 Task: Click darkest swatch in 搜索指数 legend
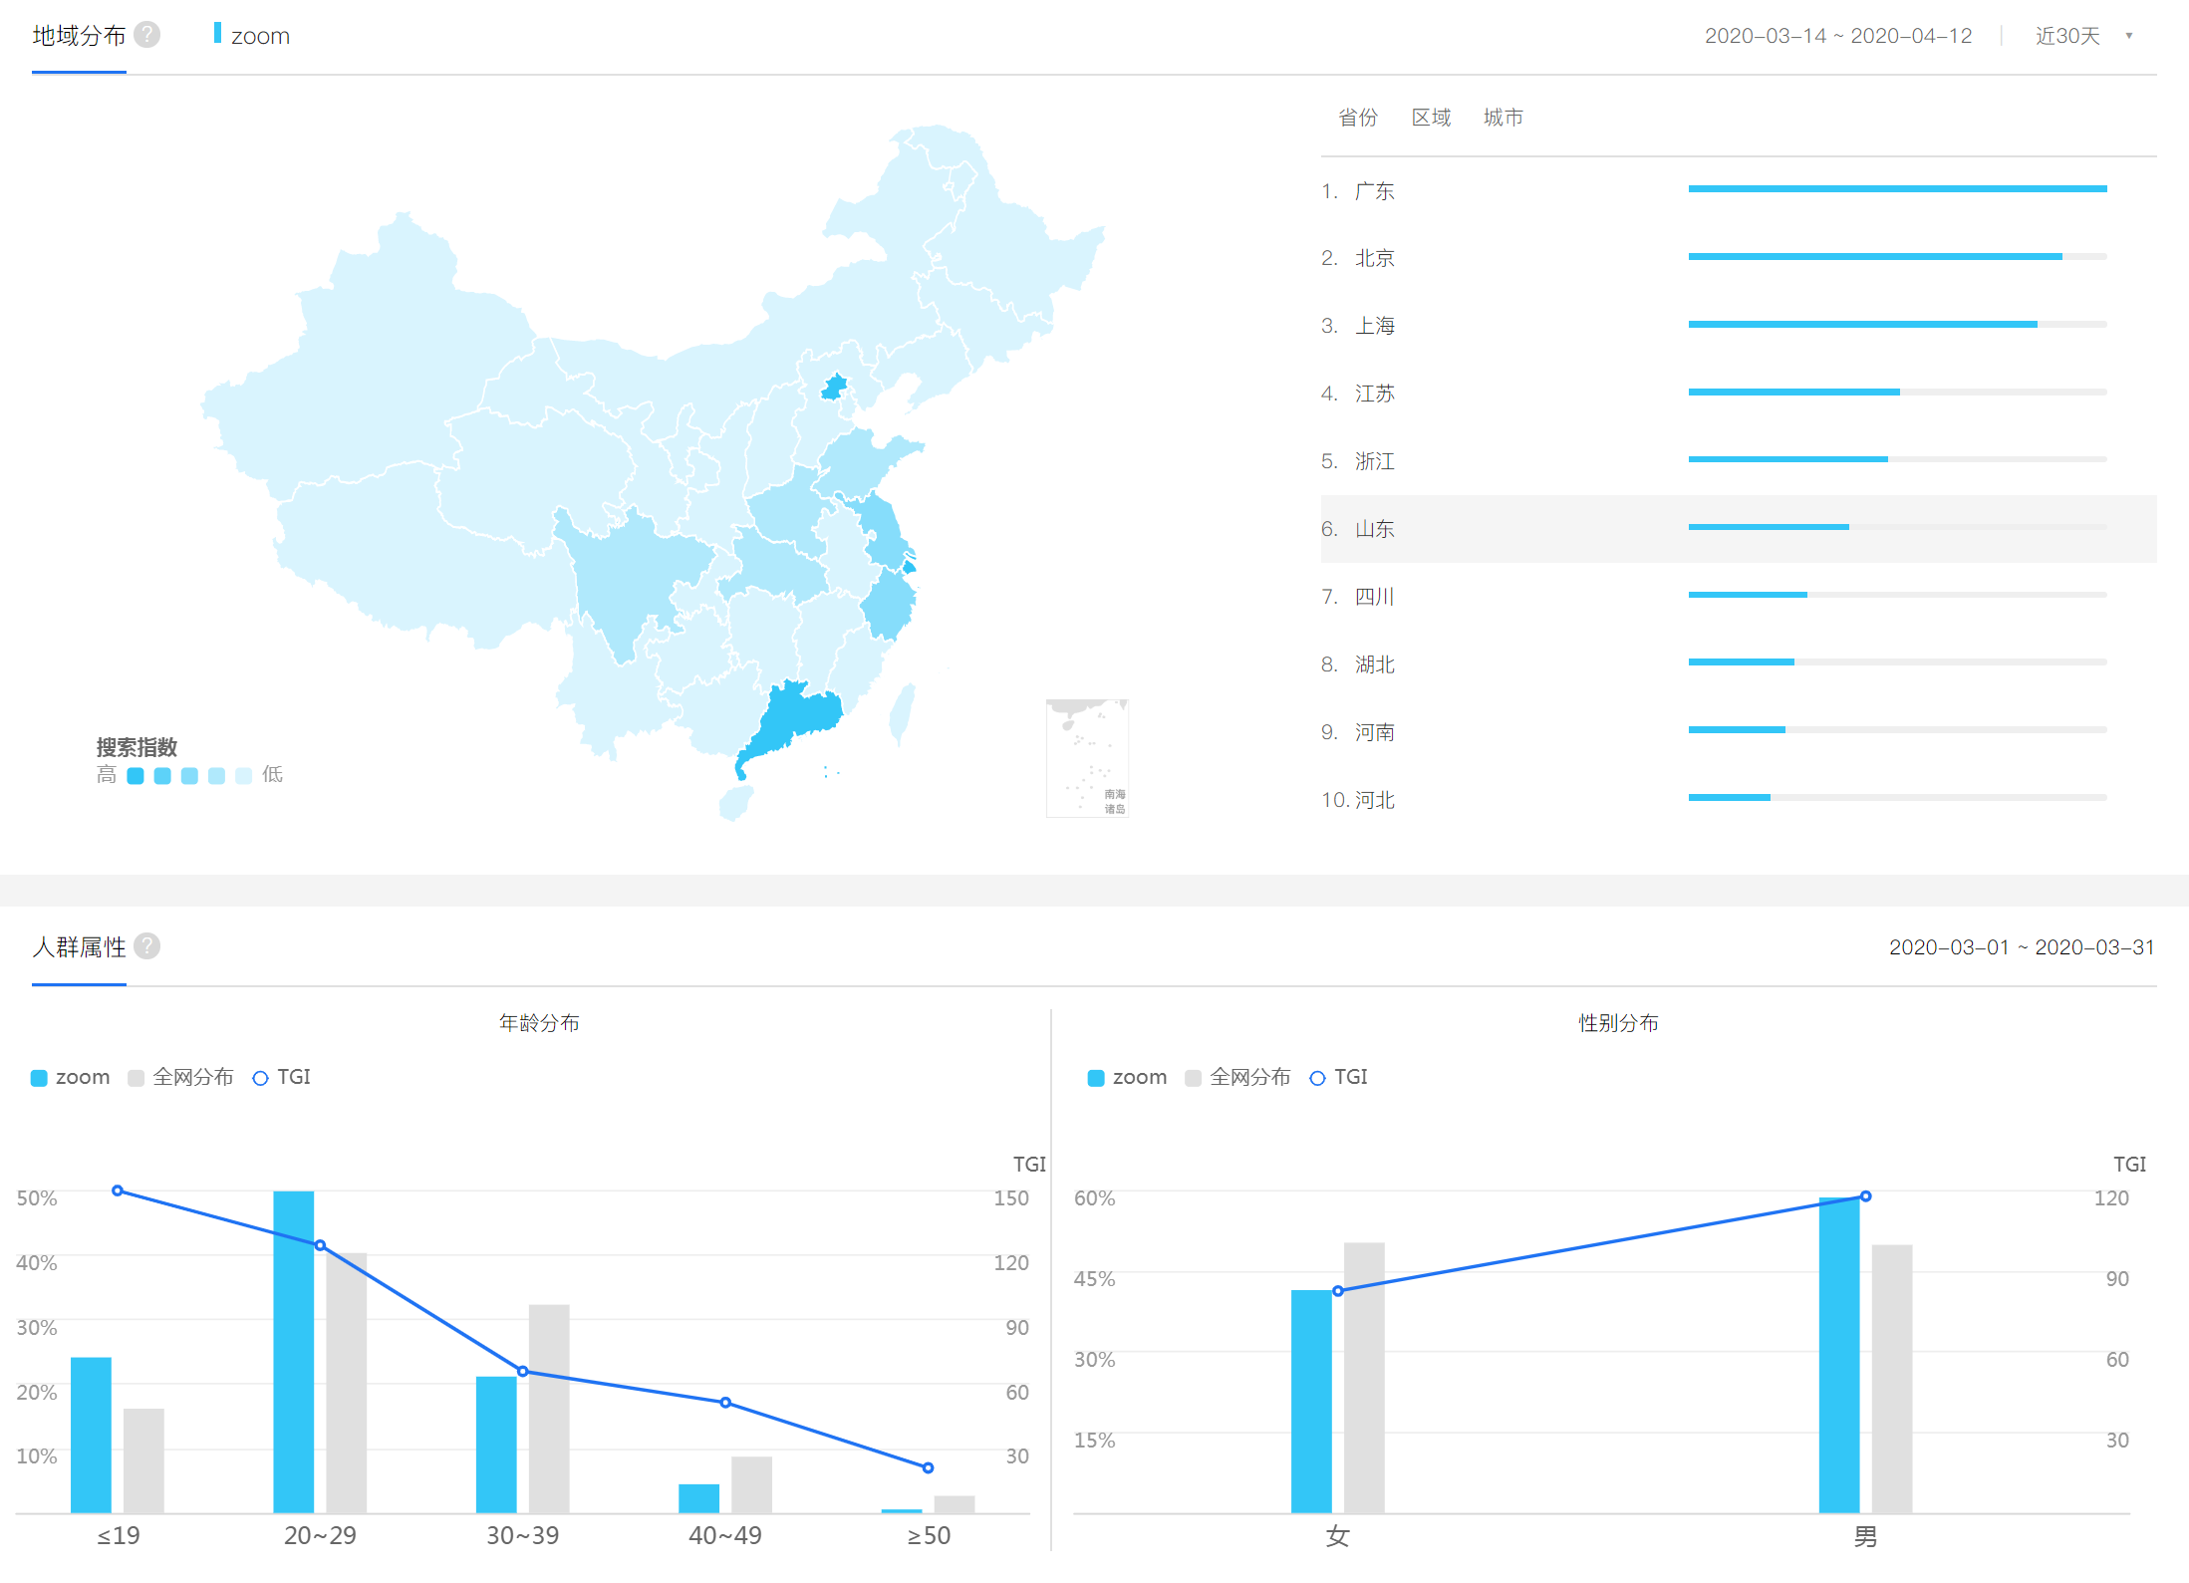pos(136,775)
